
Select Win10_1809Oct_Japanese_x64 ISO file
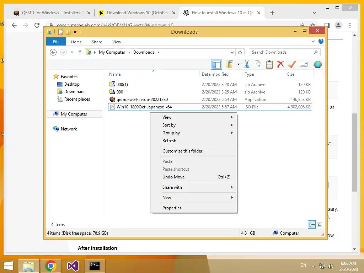pyautogui.click(x=210, y=107)
